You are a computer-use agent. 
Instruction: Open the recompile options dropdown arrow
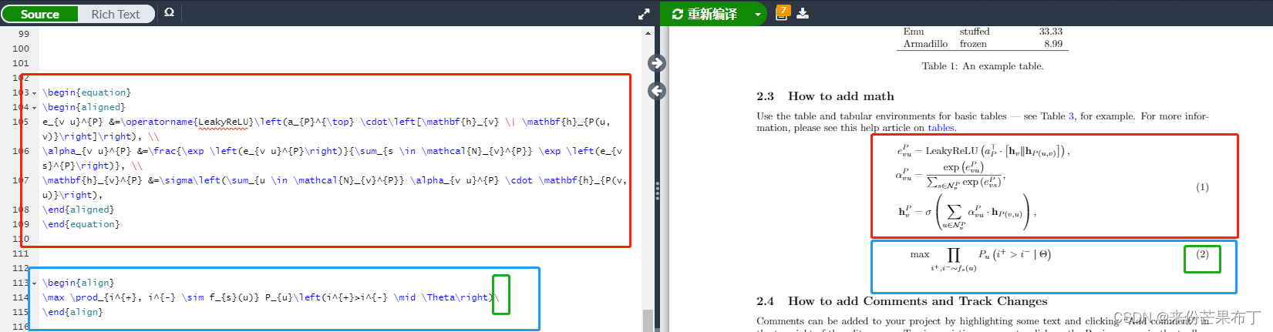757,14
